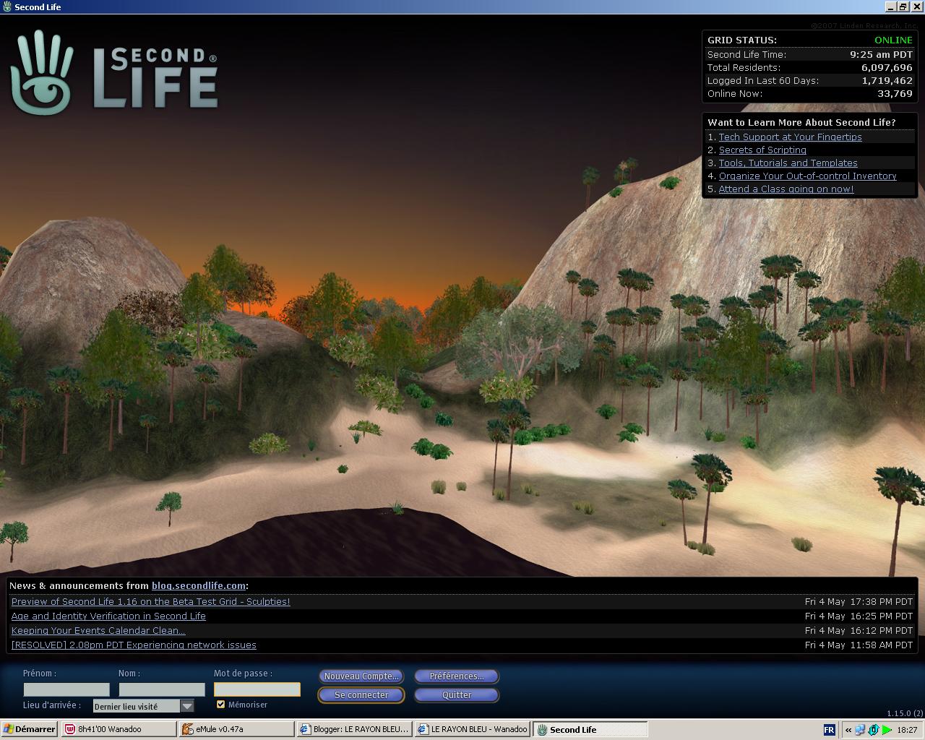
Task: Click timestamp Fri 4 May 11:58 AM PDT
Action: [x=859, y=645]
